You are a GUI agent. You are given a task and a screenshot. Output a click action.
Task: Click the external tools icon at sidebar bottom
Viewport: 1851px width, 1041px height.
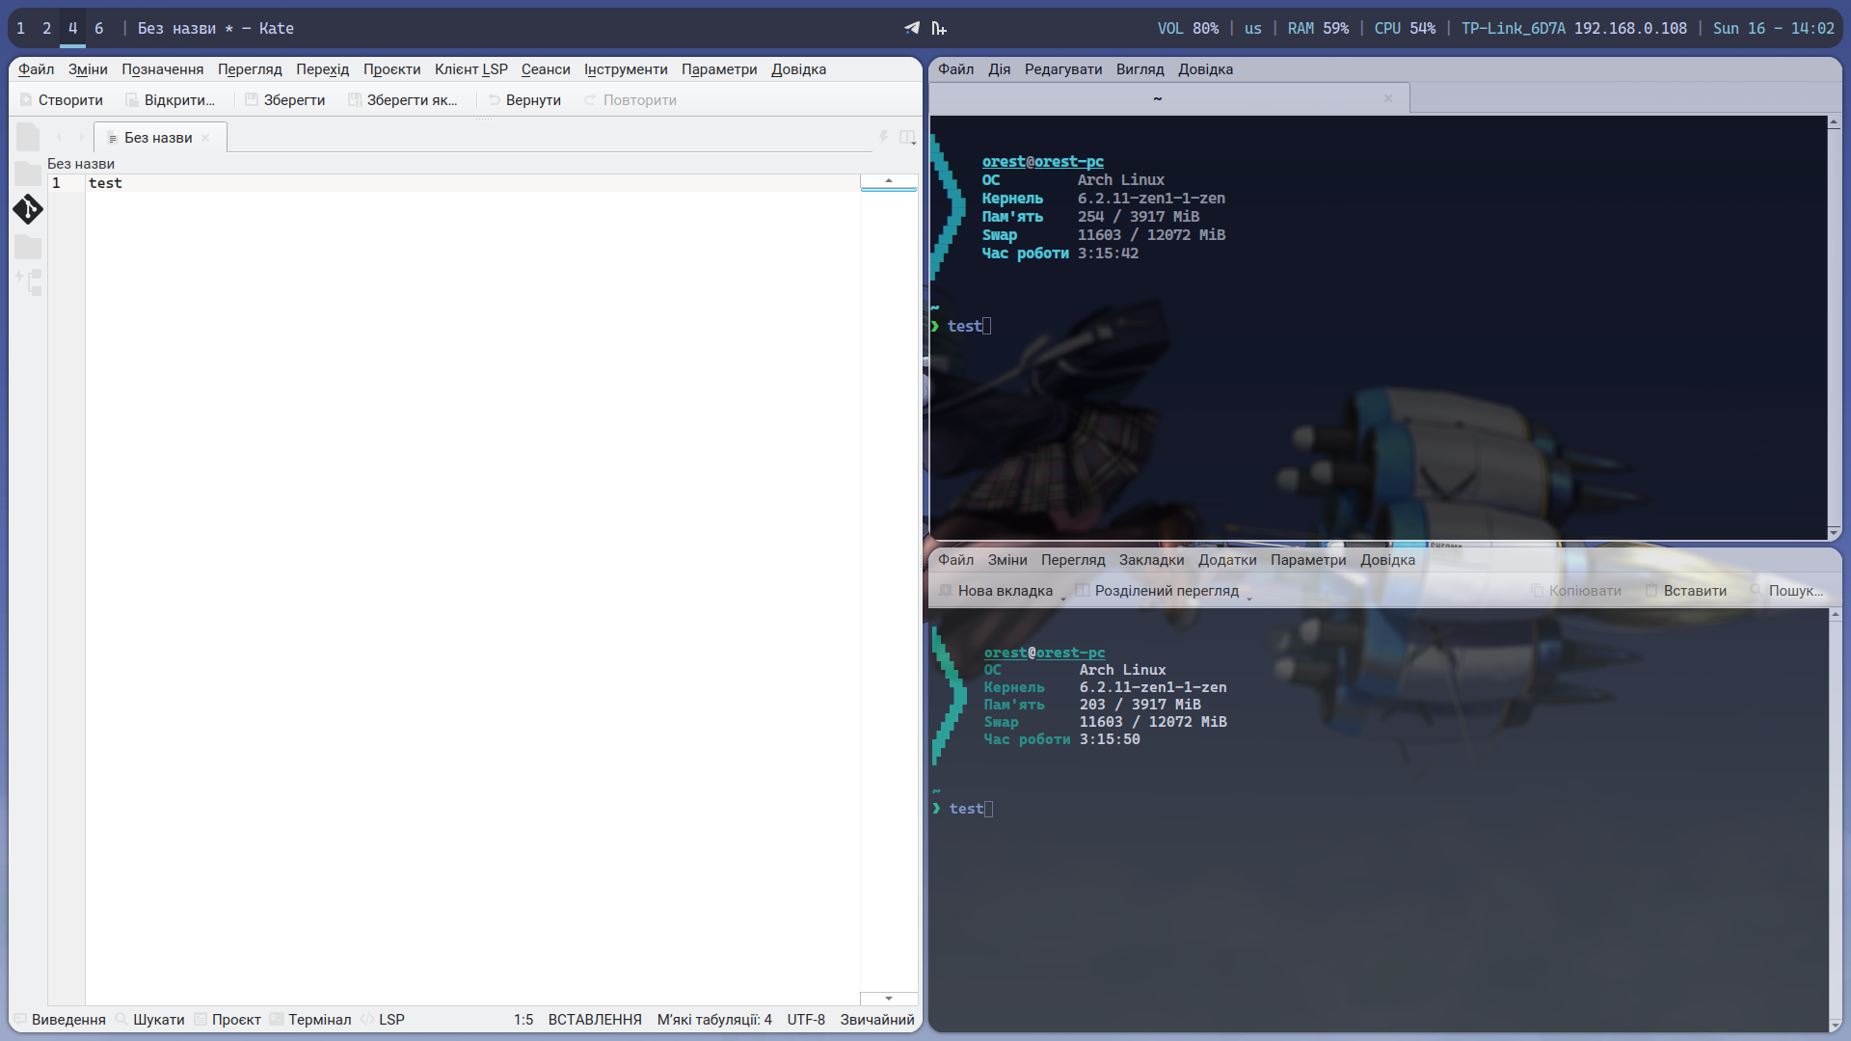28,280
